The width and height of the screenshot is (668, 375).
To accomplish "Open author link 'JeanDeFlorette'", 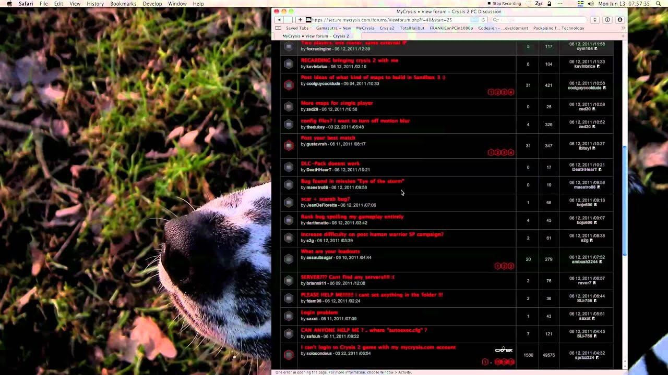I will [x=322, y=205].
